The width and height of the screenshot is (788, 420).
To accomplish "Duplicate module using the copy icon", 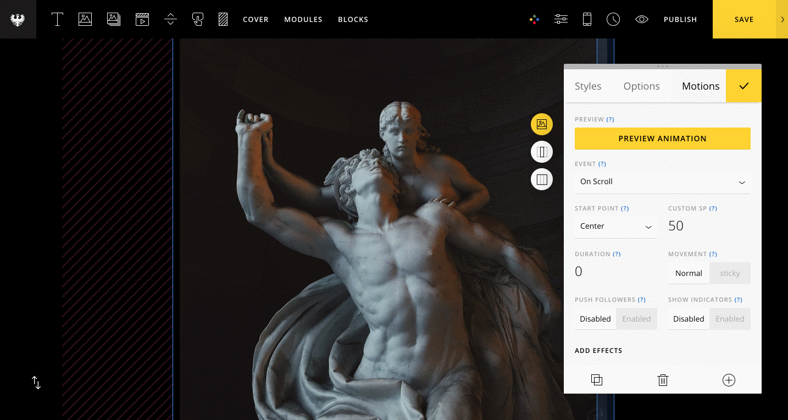I will point(597,380).
